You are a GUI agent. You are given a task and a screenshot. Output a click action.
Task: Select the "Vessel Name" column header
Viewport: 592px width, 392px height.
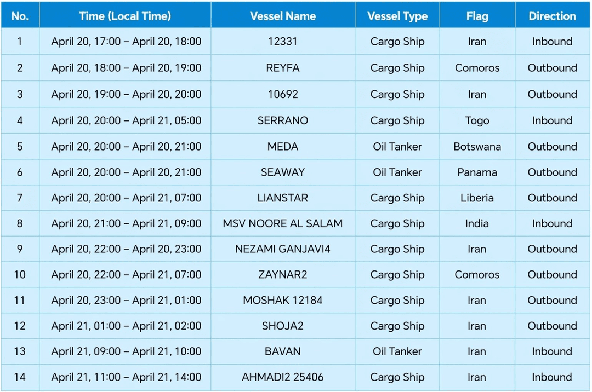click(x=283, y=16)
